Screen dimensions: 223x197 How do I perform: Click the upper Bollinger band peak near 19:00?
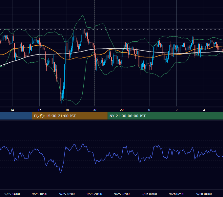[82, 16]
